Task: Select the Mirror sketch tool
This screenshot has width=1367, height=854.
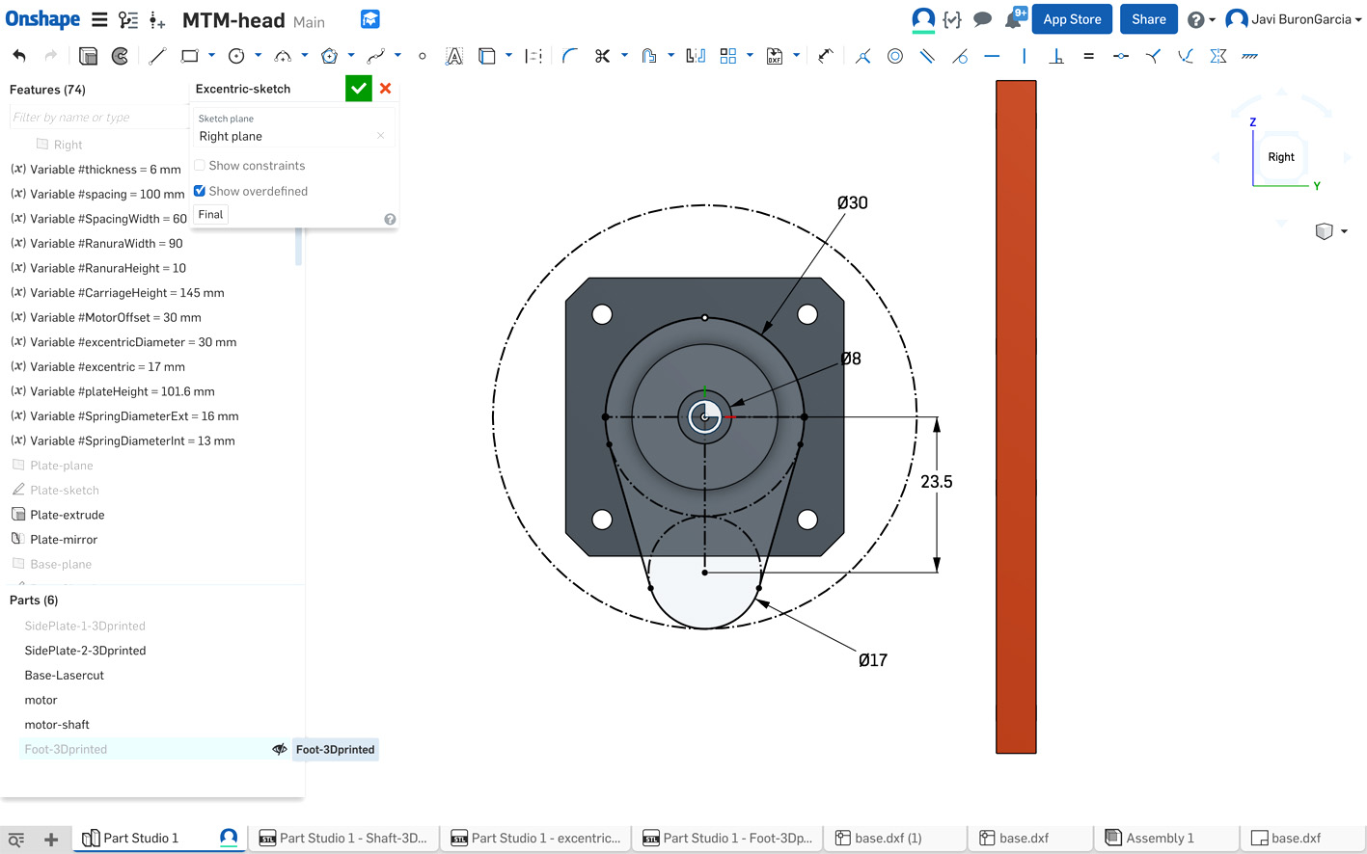Action: [695, 56]
